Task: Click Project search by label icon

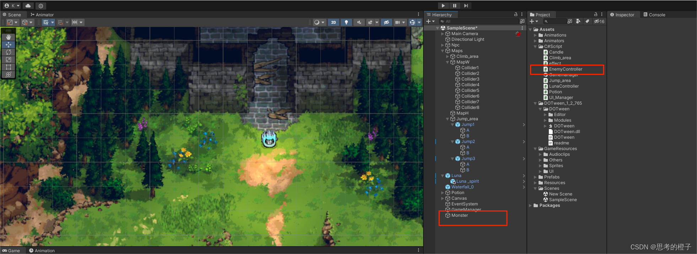Action: (587, 21)
